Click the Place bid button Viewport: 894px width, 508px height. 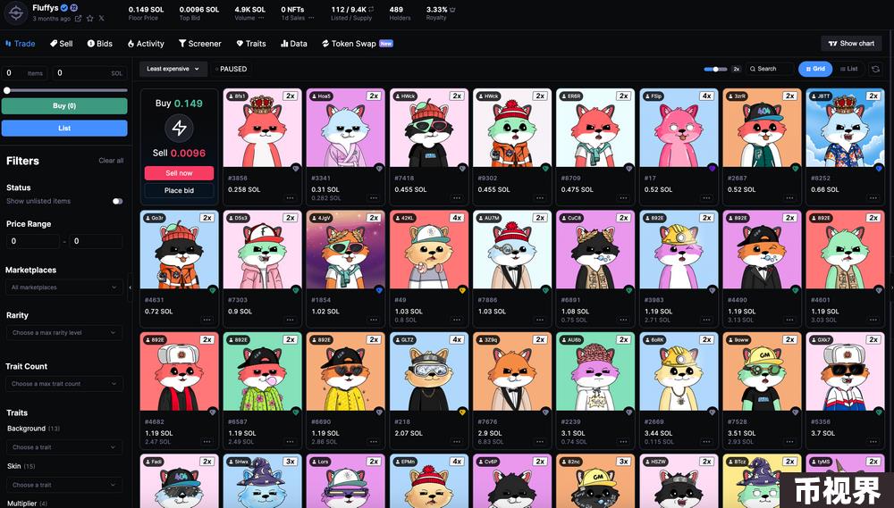[x=179, y=190]
